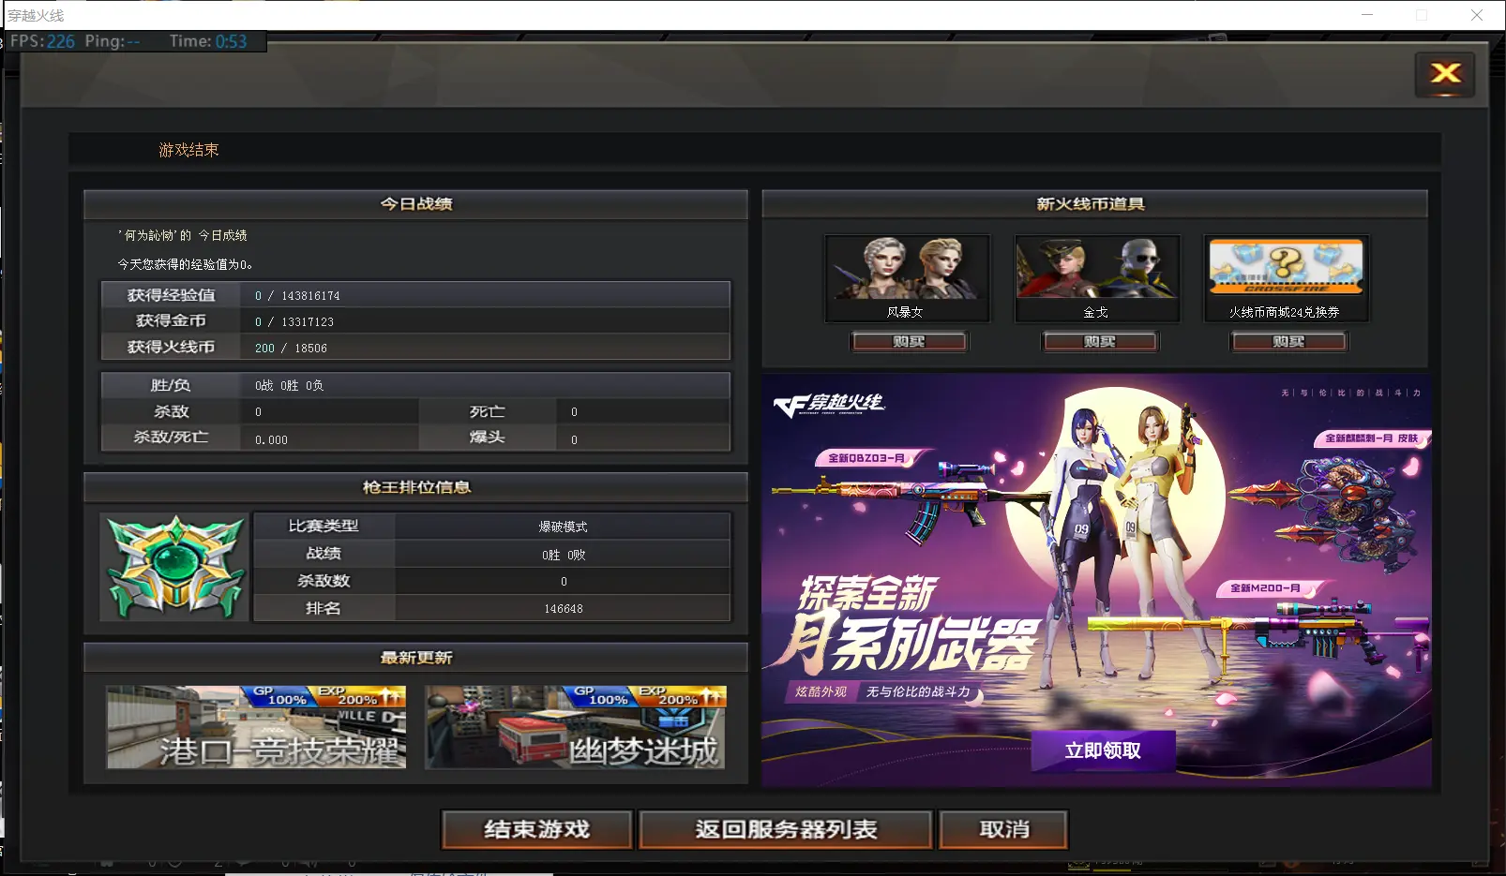
Task: Click the 0战 0胜 0负 record text
Action: click(289, 386)
